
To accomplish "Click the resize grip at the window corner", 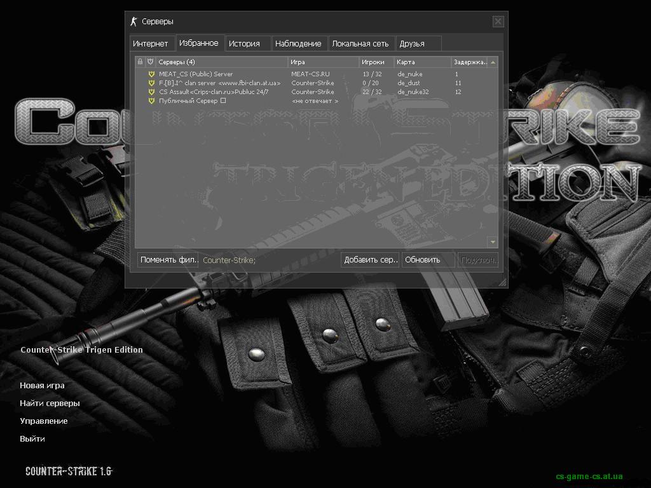I will click(502, 281).
